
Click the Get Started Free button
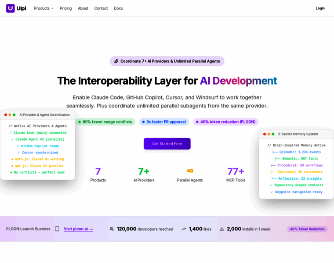(x=167, y=144)
